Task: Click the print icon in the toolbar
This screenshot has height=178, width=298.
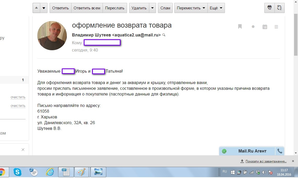Action: pos(269,8)
